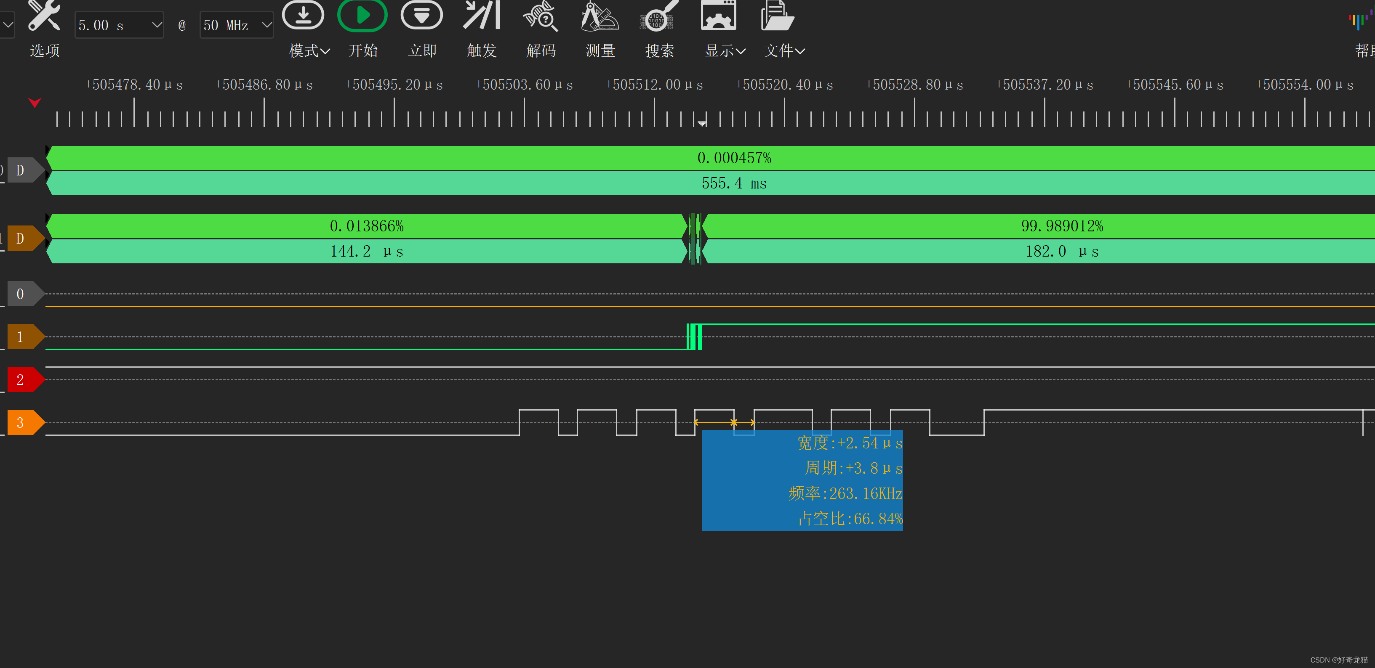The image size is (1375, 668).
Task: Expand the 50 MHz sample rate dropdown
Action: pyautogui.click(x=266, y=25)
